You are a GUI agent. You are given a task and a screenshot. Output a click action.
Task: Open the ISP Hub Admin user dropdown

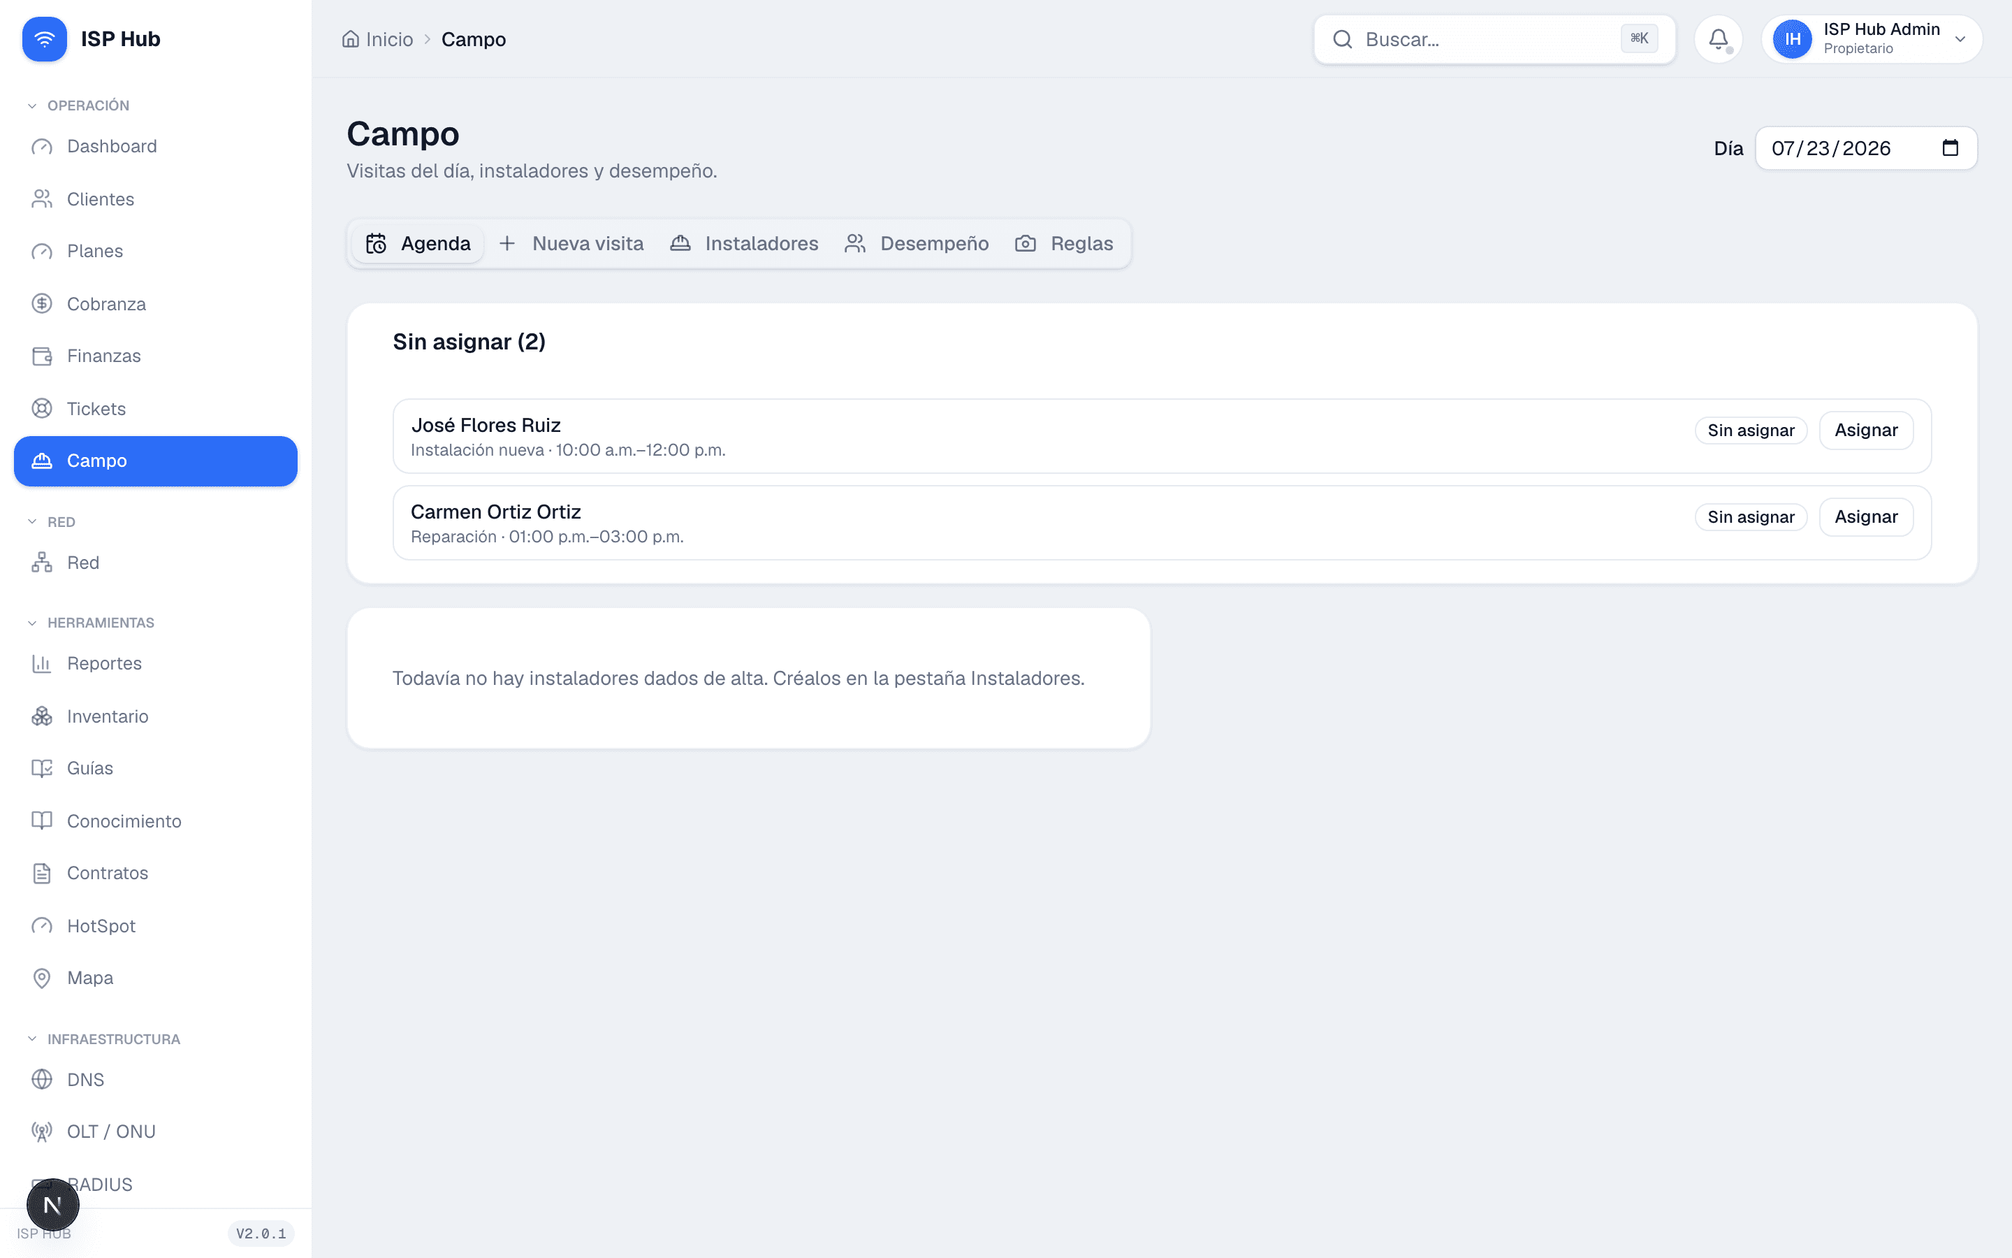tap(1872, 39)
